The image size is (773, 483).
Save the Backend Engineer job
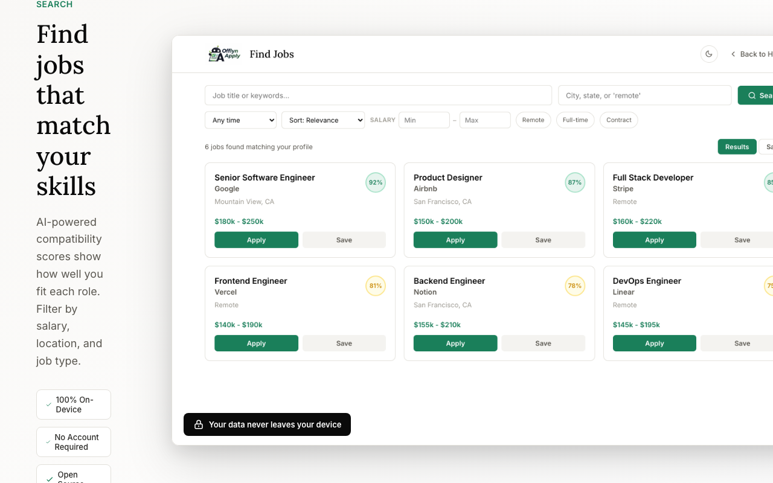[x=544, y=343]
